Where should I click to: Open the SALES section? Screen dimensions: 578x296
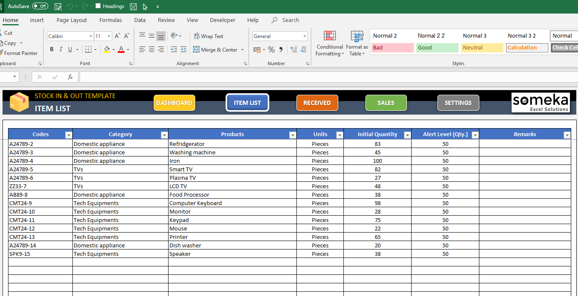[386, 102]
